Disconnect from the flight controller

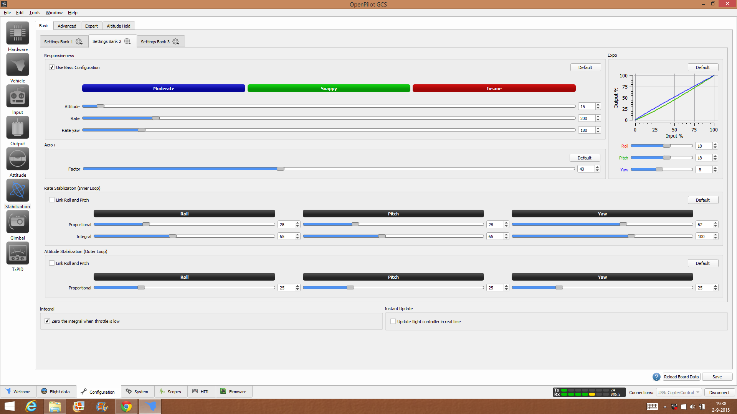click(719, 392)
